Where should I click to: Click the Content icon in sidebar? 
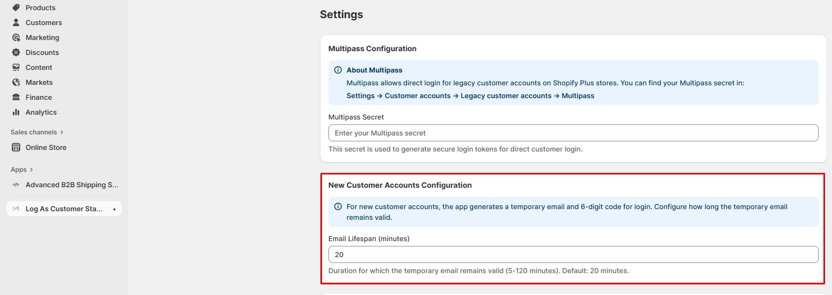[16, 67]
